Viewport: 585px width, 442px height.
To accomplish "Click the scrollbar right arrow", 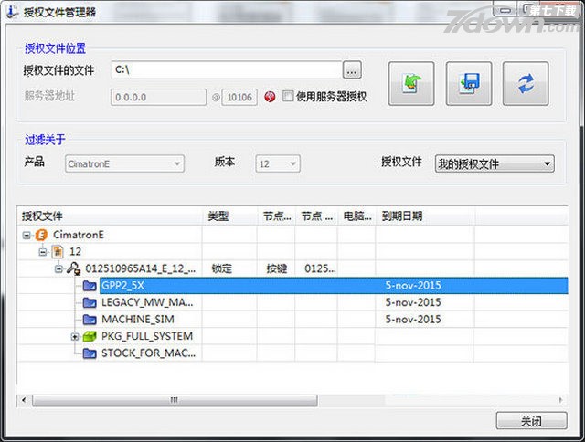I will pos(560,400).
